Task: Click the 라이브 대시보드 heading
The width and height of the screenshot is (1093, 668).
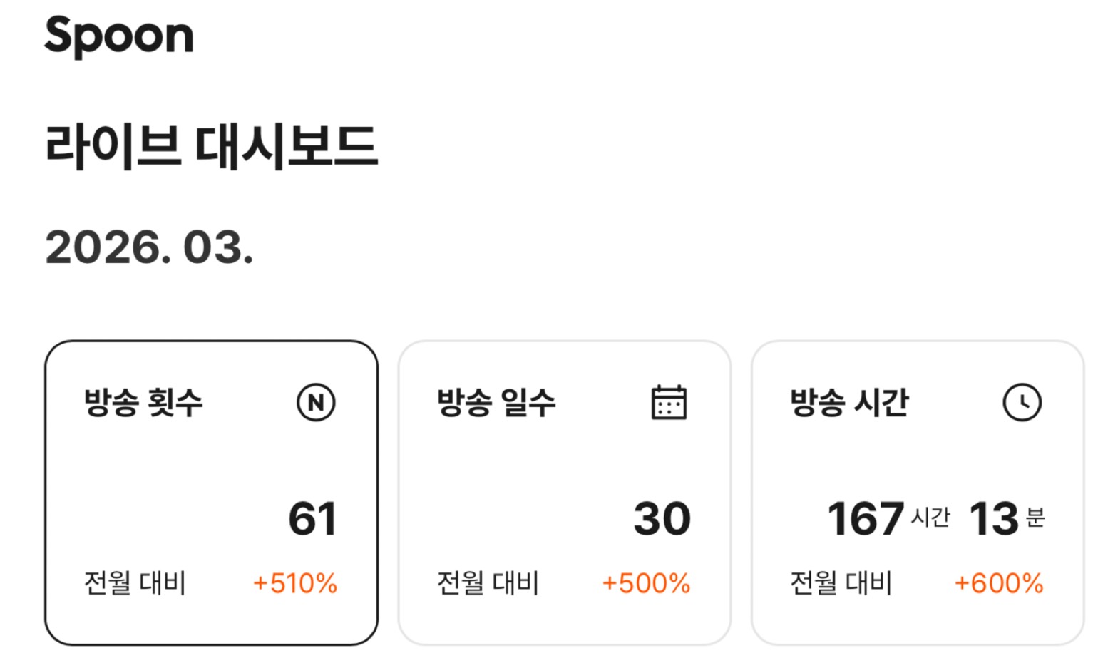Action: pyautogui.click(x=211, y=147)
